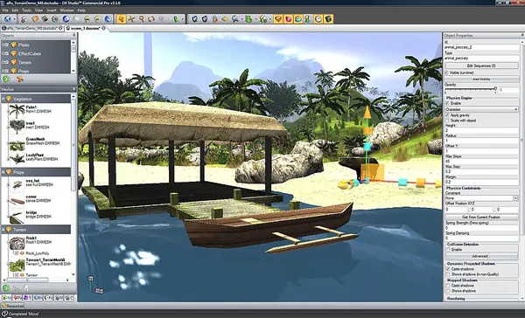Toggle the EffectCubes group checkbox

tap(7, 53)
